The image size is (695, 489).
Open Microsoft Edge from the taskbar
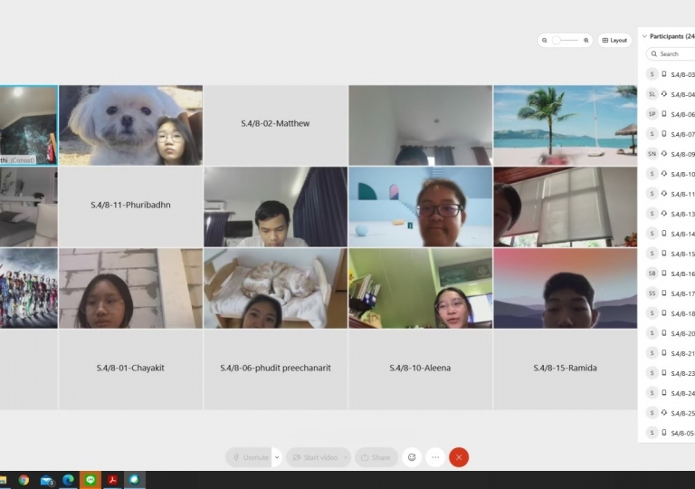(68, 480)
